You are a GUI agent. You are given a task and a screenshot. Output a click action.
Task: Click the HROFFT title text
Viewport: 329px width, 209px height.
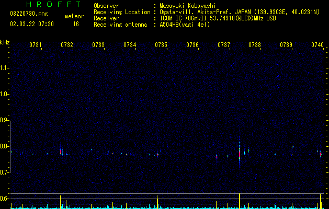coord(54,4)
